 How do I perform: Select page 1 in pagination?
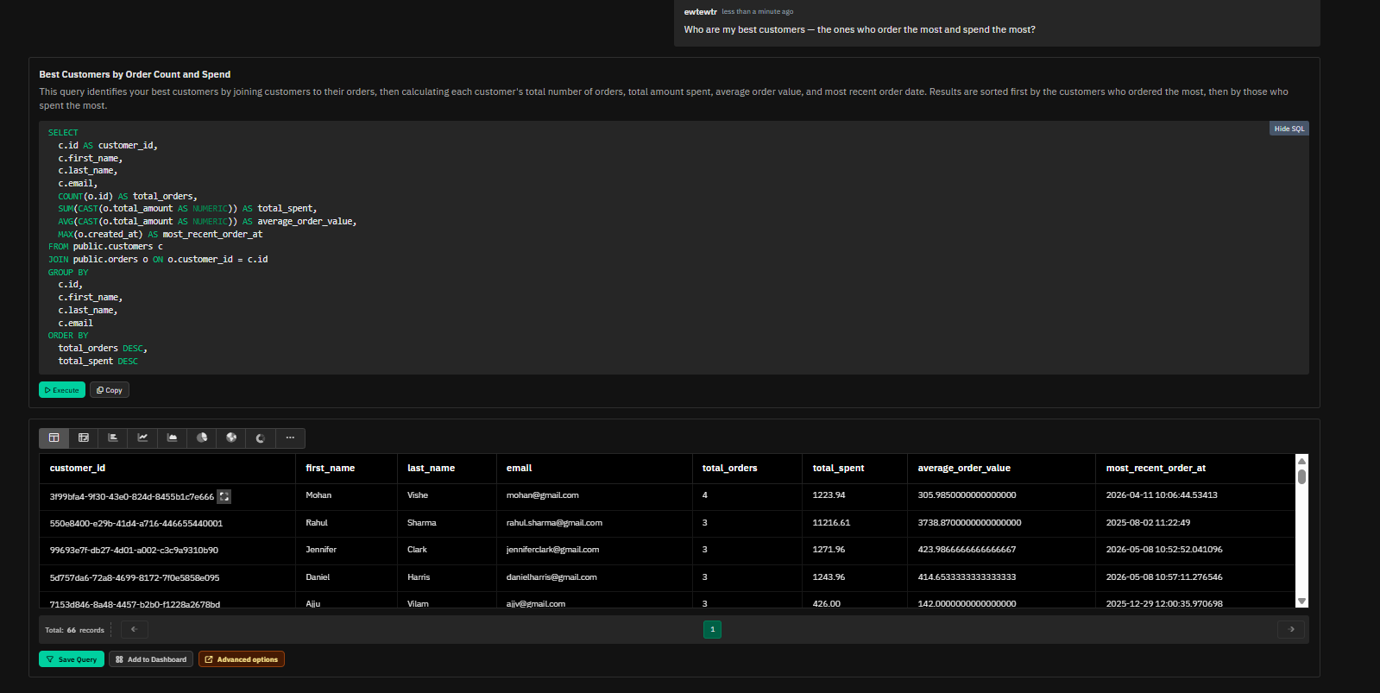click(x=712, y=629)
